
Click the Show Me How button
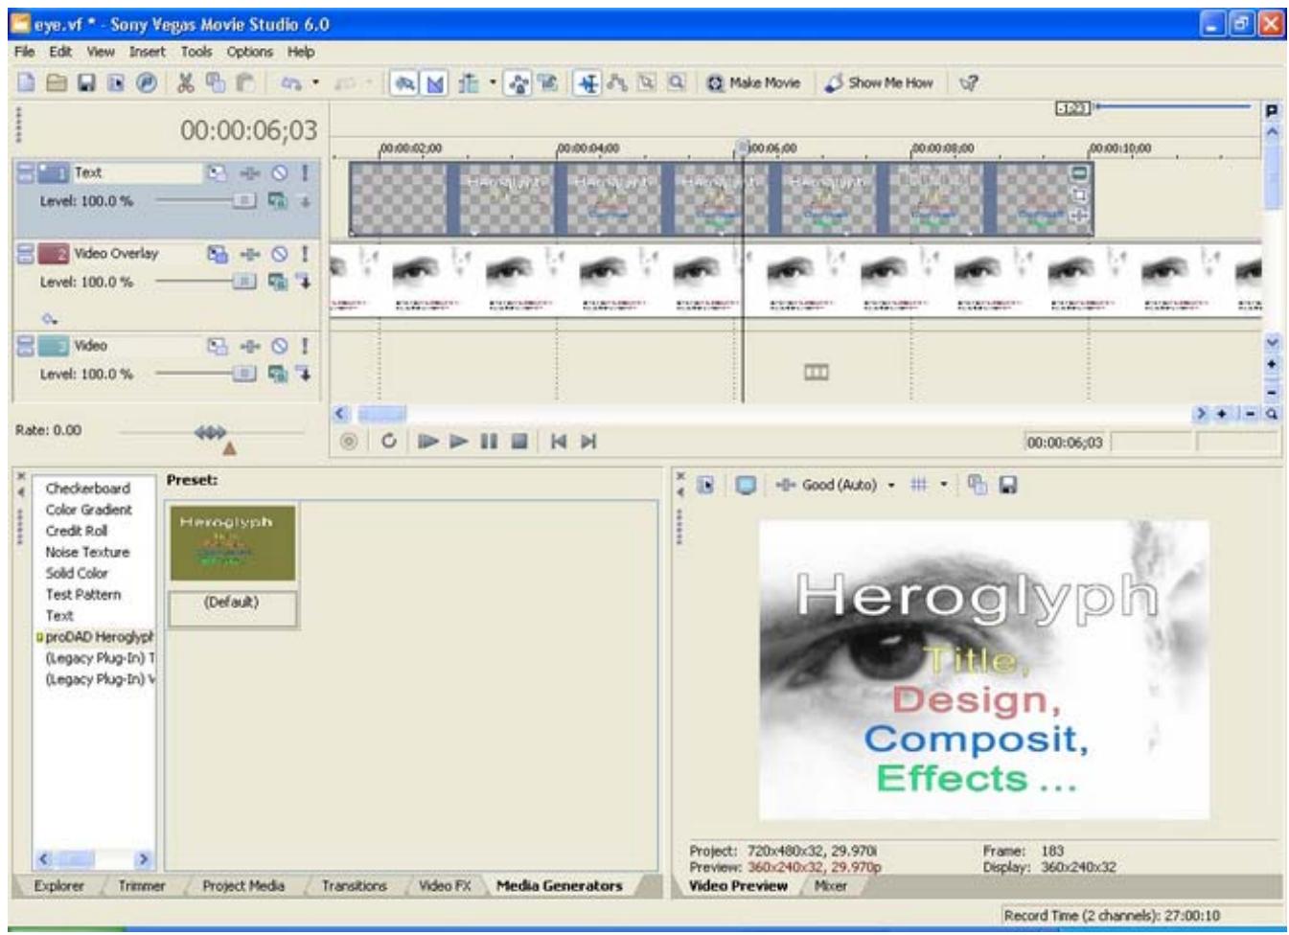pyautogui.click(x=879, y=83)
